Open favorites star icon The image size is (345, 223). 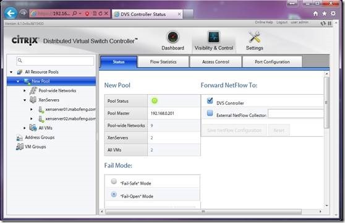click(325, 14)
